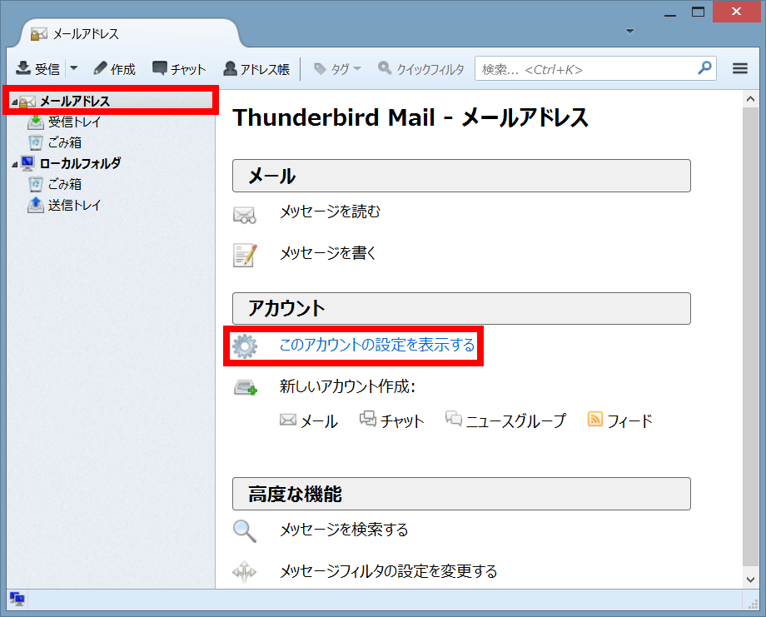
Task: Expand the dropdown arrow next to 受信
Action: pyautogui.click(x=73, y=68)
